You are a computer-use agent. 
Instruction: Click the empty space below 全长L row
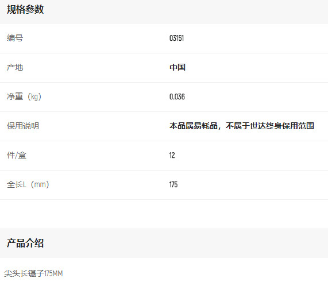click(x=164, y=214)
